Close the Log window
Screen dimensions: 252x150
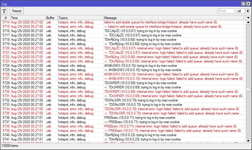[x=248, y=4]
